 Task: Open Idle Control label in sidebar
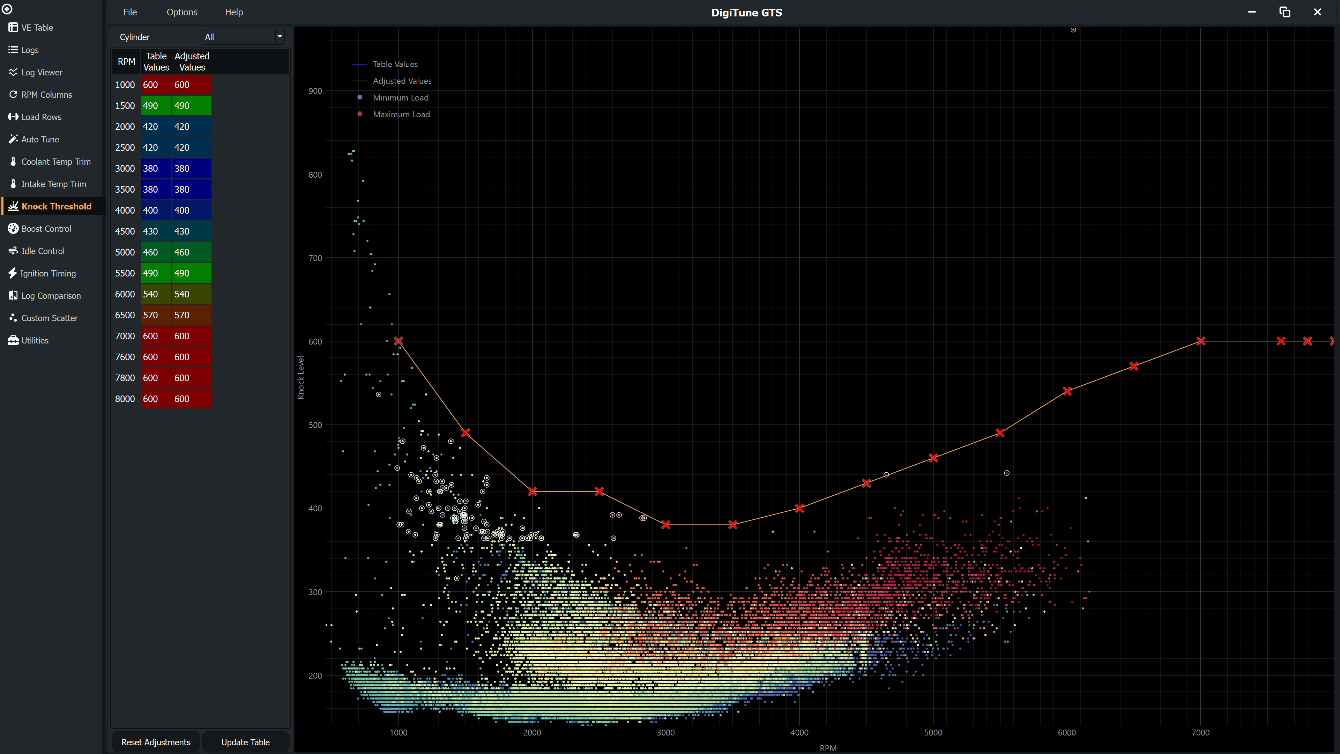click(x=43, y=251)
